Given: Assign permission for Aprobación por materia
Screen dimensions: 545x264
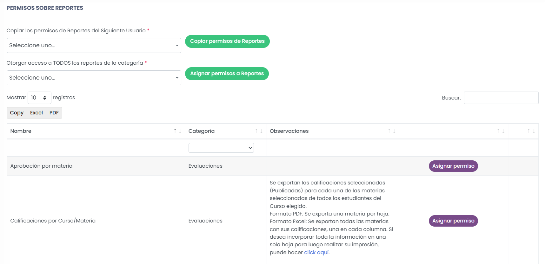Looking at the screenshot, I should pyautogui.click(x=453, y=166).
